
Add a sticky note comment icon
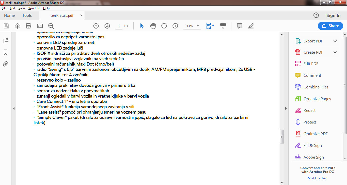[x=239, y=26]
